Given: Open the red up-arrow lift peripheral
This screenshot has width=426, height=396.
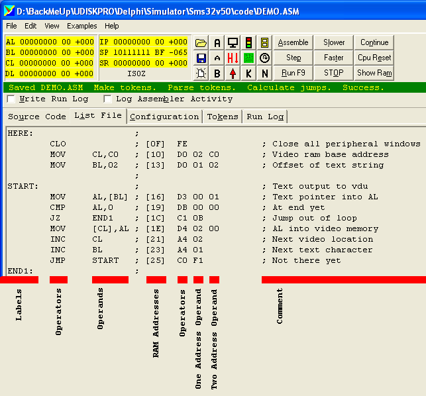Looking at the screenshot, I should click(233, 74).
